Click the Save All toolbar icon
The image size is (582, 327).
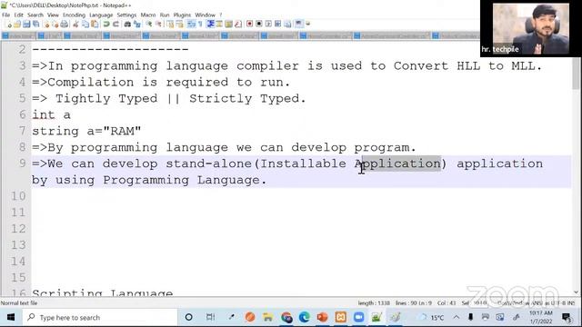click(x=35, y=25)
